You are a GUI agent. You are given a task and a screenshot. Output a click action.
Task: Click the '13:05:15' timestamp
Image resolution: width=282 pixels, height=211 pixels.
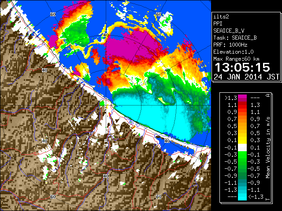[242, 67]
